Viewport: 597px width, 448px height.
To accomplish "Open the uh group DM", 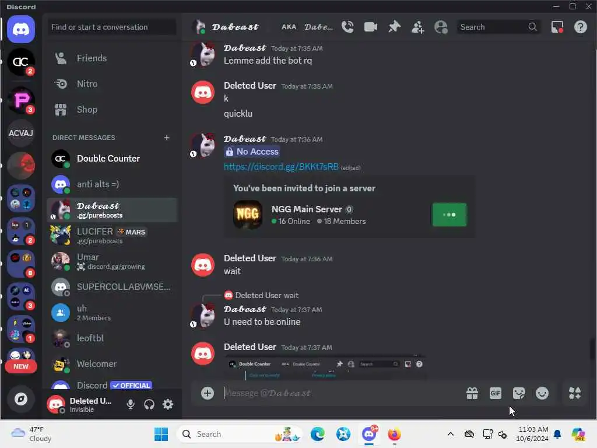I will (112, 313).
